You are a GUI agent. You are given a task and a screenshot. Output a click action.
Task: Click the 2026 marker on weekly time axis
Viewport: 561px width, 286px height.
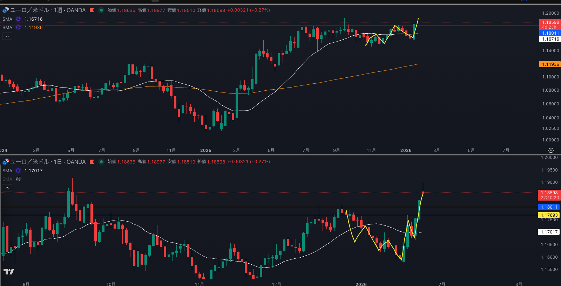coord(406,151)
